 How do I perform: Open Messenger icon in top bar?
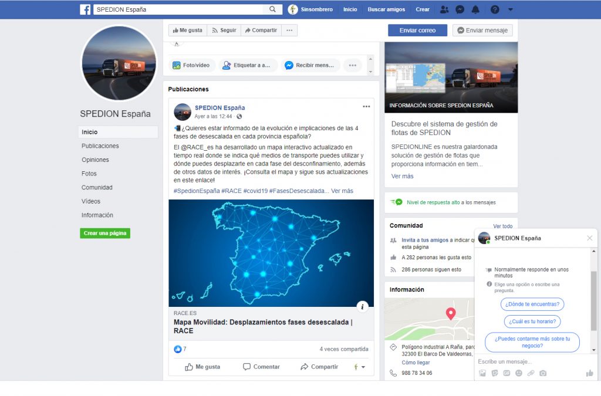point(460,9)
